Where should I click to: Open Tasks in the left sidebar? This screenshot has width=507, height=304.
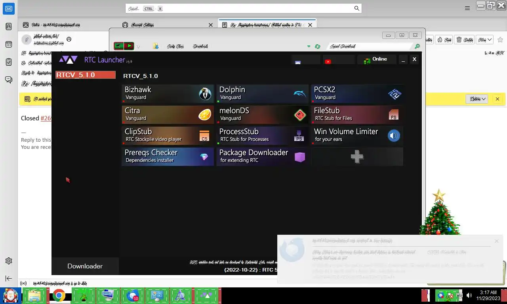pos(9,62)
